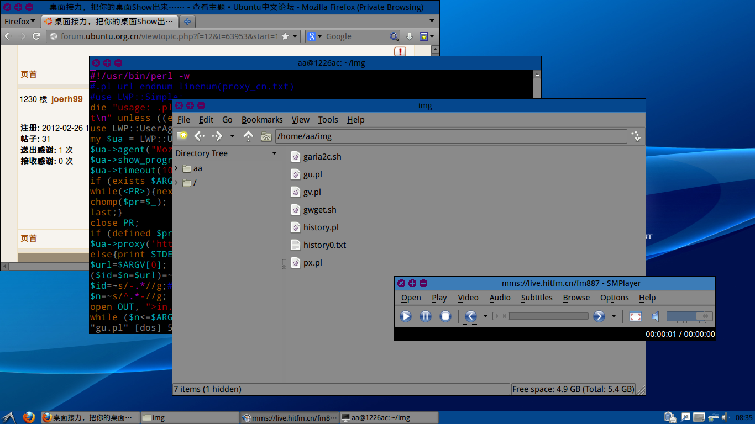The height and width of the screenshot is (424, 755).
Task: Open the SMPlayer Open menu
Action: (411, 298)
